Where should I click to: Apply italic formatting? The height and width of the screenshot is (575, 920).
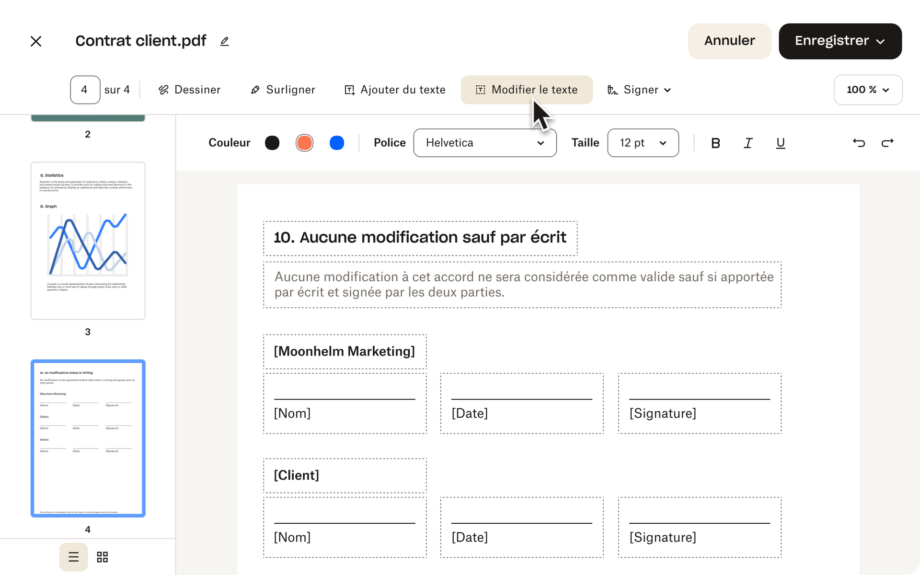[747, 143]
